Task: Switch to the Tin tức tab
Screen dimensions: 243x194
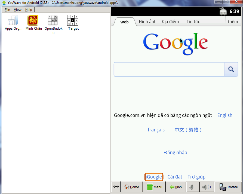Action: [193, 21]
